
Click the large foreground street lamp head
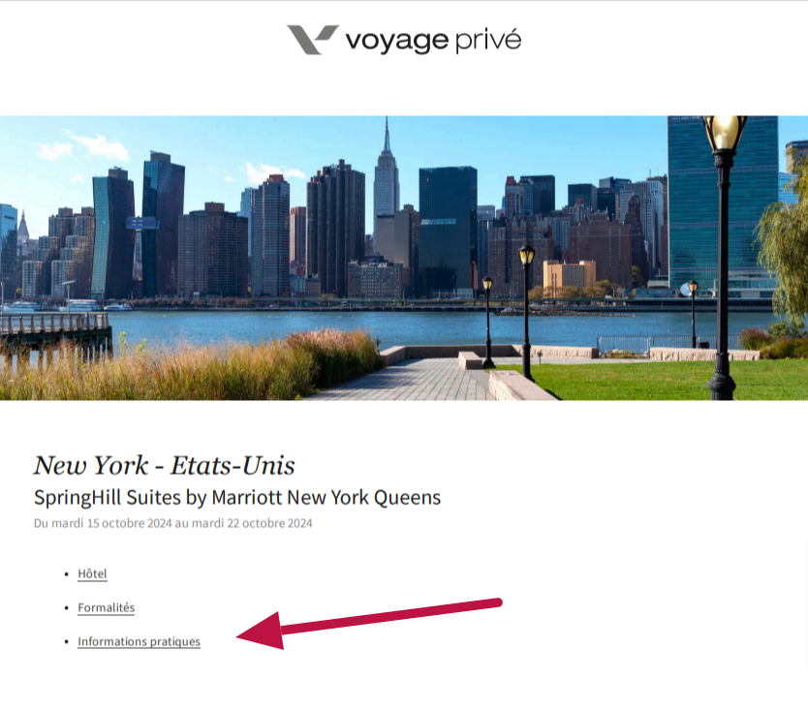click(x=724, y=133)
